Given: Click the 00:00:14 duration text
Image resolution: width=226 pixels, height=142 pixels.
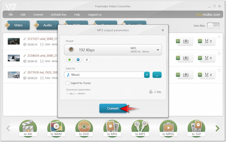Looking at the screenshot, I should tap(32, 45).
